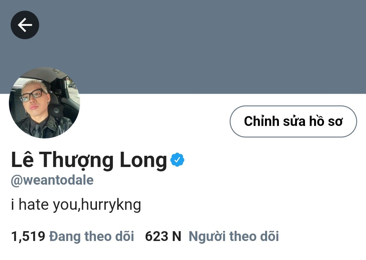This screenshot has height=260, width=366.
Task: Click the 623 N followers count
Action: [163, 236]
